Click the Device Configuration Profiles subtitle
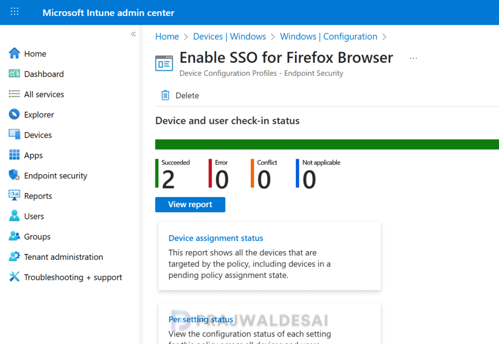Screen dimensions: 499x344 click(x=261, y=73)
